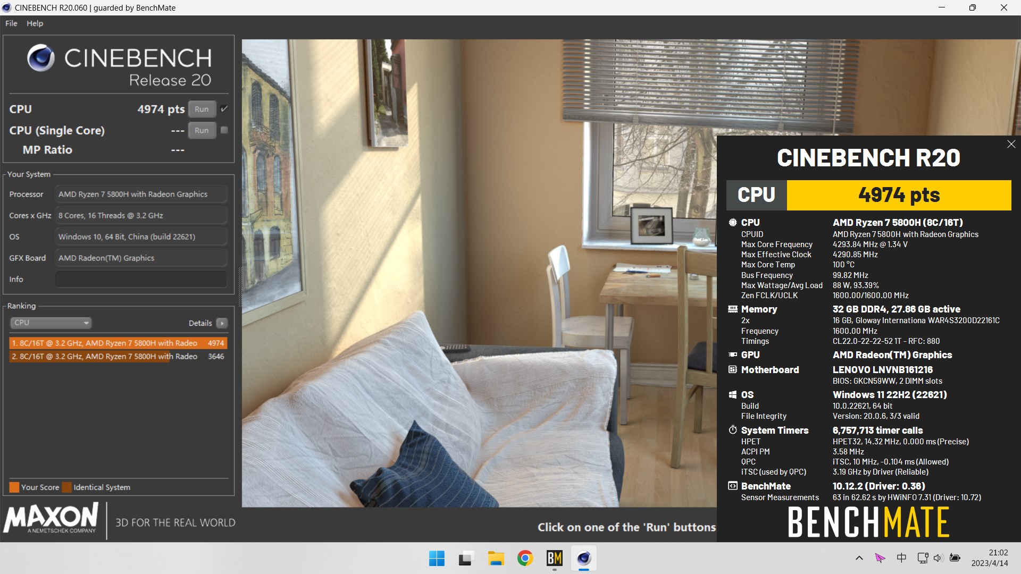
Task: Open the volume control in the tray
Action: pos(938,558)
